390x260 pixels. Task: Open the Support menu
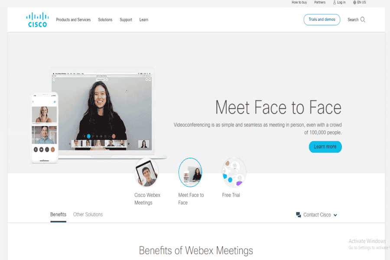[126, 19]
